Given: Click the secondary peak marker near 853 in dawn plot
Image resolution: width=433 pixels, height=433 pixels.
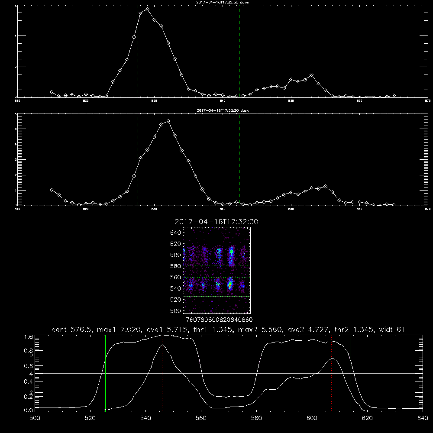Looking at the screenshot, I should [x=311, y=75].
